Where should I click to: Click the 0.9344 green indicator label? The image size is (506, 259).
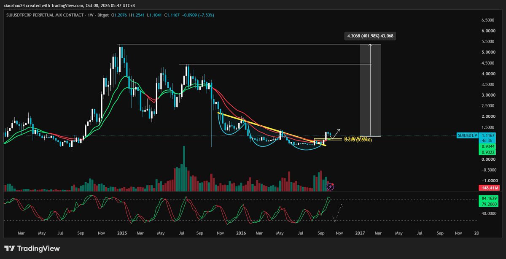488,146
